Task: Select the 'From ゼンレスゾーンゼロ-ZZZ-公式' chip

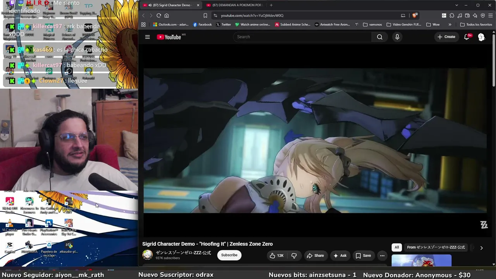Action: [436, 247]
